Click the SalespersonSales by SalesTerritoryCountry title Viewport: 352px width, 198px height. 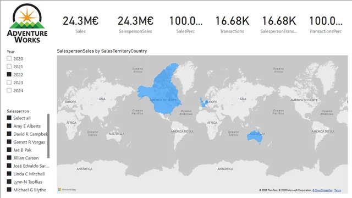tap(102, 51)
